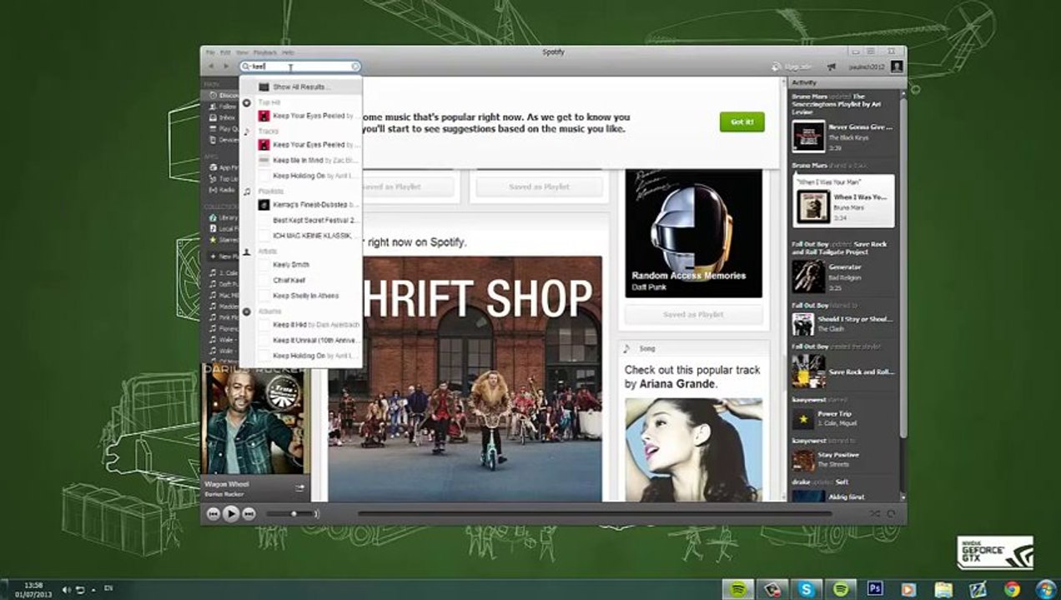Open Power Trip starred item in Activity
Viewport: 1061px width, 600px height.
843,417
